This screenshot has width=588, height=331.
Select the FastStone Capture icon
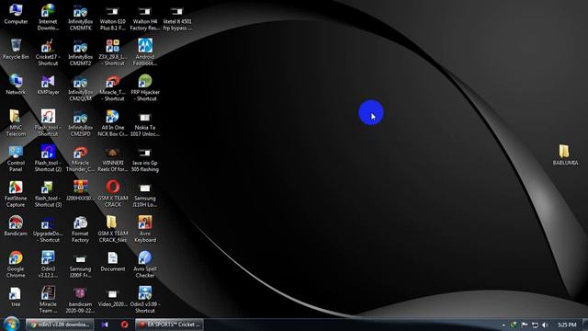point(16,194)
